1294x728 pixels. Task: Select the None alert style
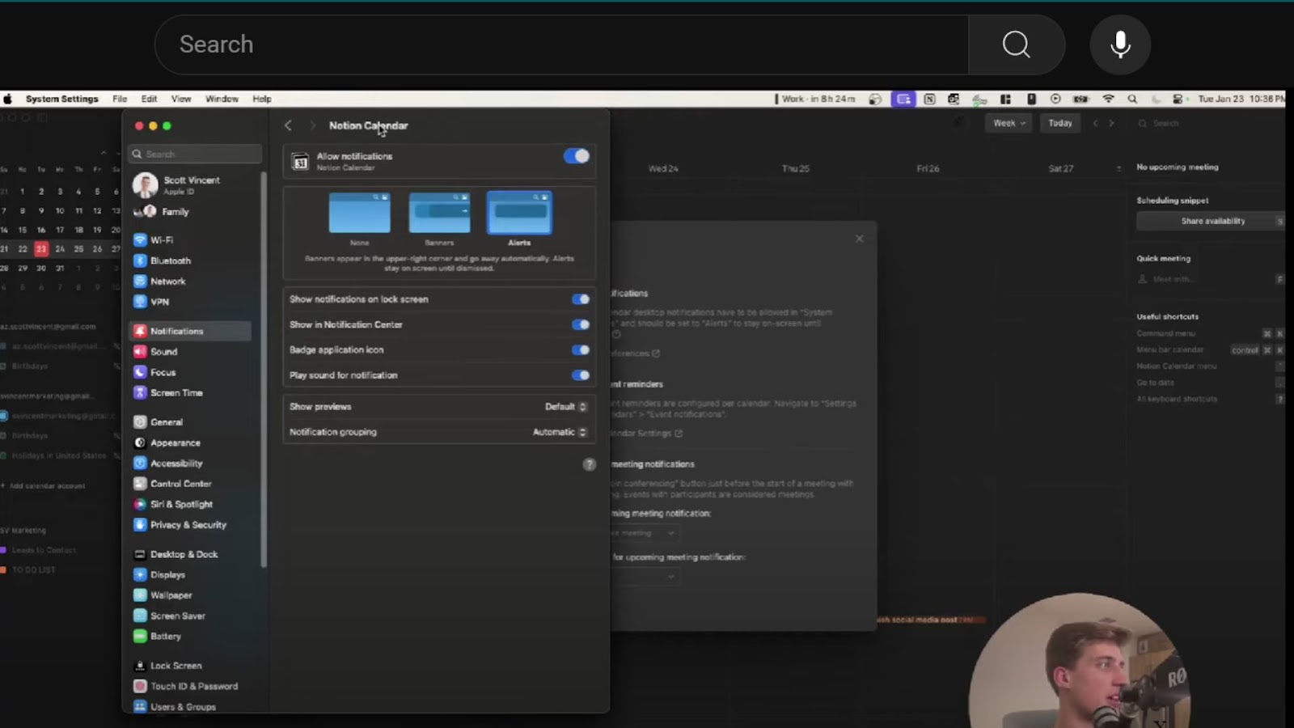[360, 219]
